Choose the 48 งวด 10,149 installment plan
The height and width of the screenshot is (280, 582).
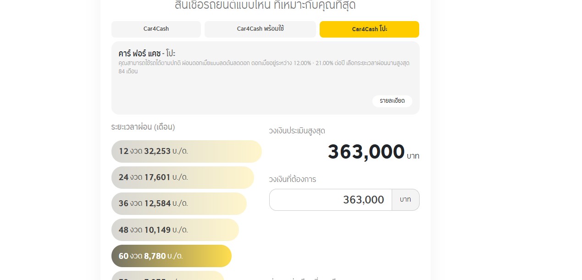[x=175, y=230]
